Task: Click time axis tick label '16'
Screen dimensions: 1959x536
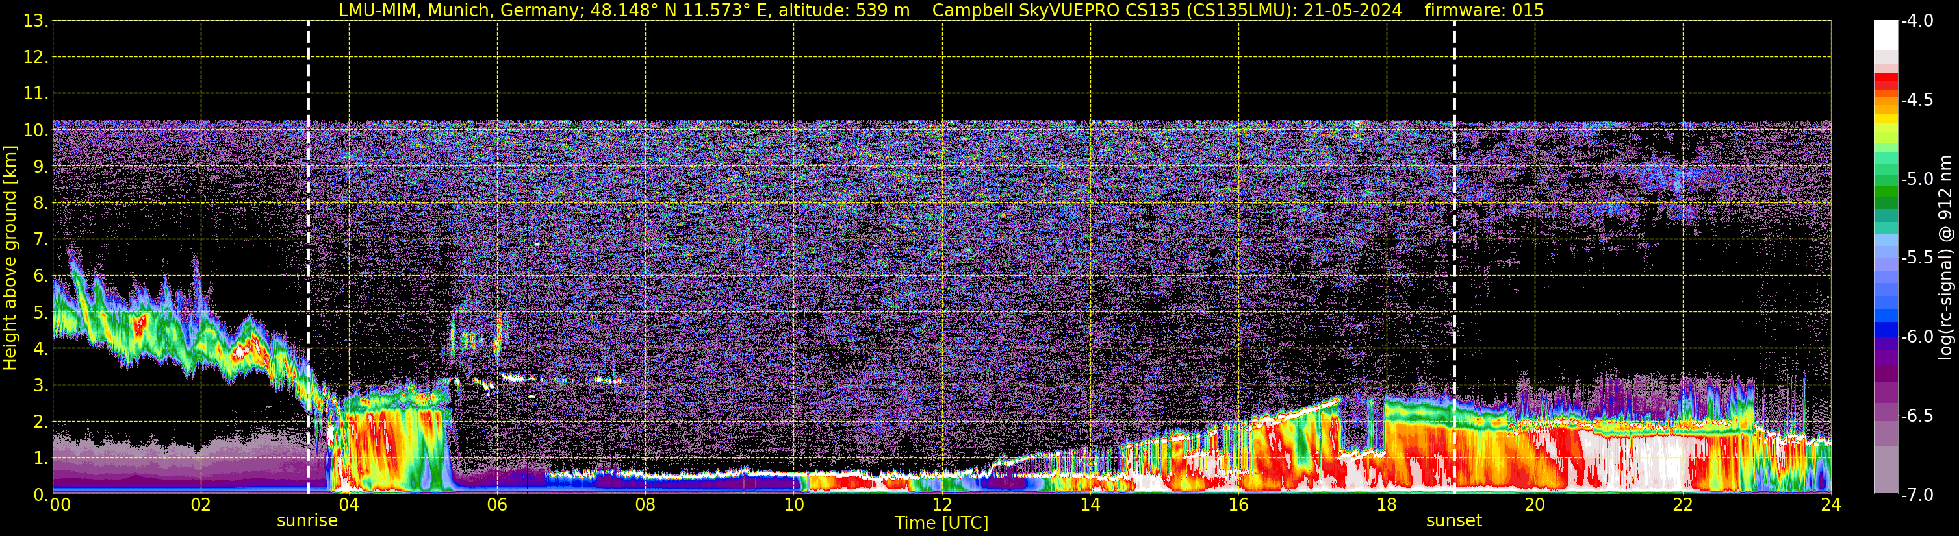Action: click(x=1239, y=505)
